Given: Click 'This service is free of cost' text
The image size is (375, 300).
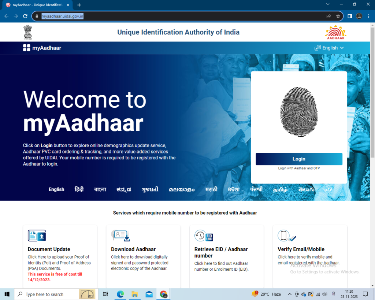Looking at the screenshot, I should pos(55,277).
